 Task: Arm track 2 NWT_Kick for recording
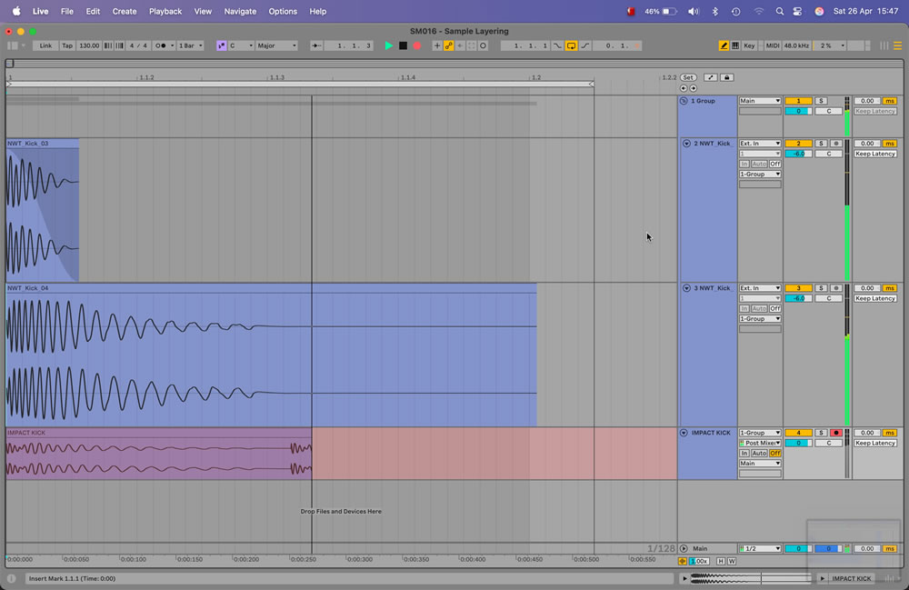[x=836, y=144]
